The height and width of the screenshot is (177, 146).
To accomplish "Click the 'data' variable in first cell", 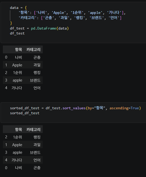I will tap(14, 8).
